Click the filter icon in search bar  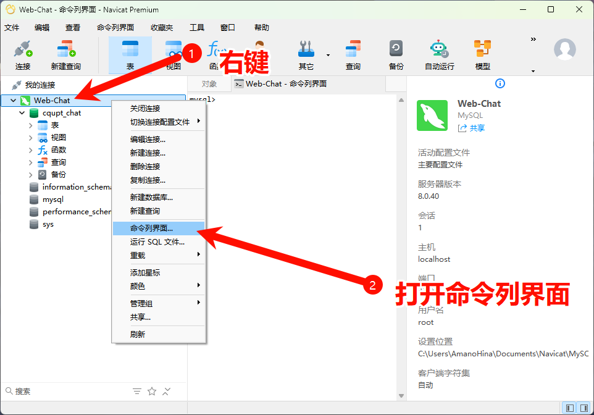pyautogui.click(x=137, y=391)
